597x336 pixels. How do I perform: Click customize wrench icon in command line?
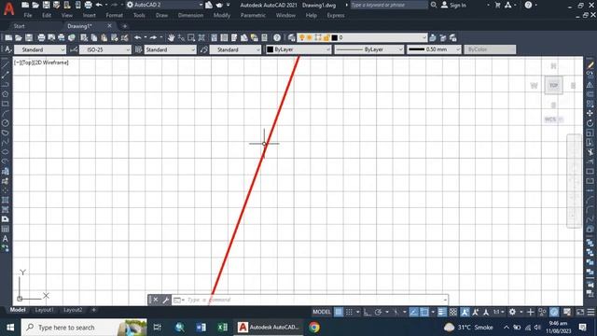pos(166,300)
